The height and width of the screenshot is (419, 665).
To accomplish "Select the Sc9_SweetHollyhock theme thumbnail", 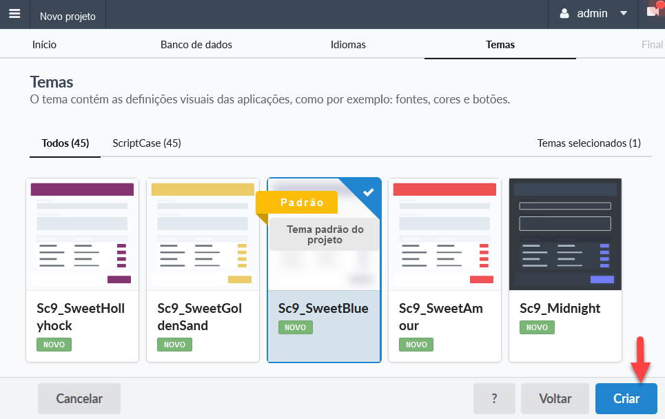I will click(x=82, y=234).
